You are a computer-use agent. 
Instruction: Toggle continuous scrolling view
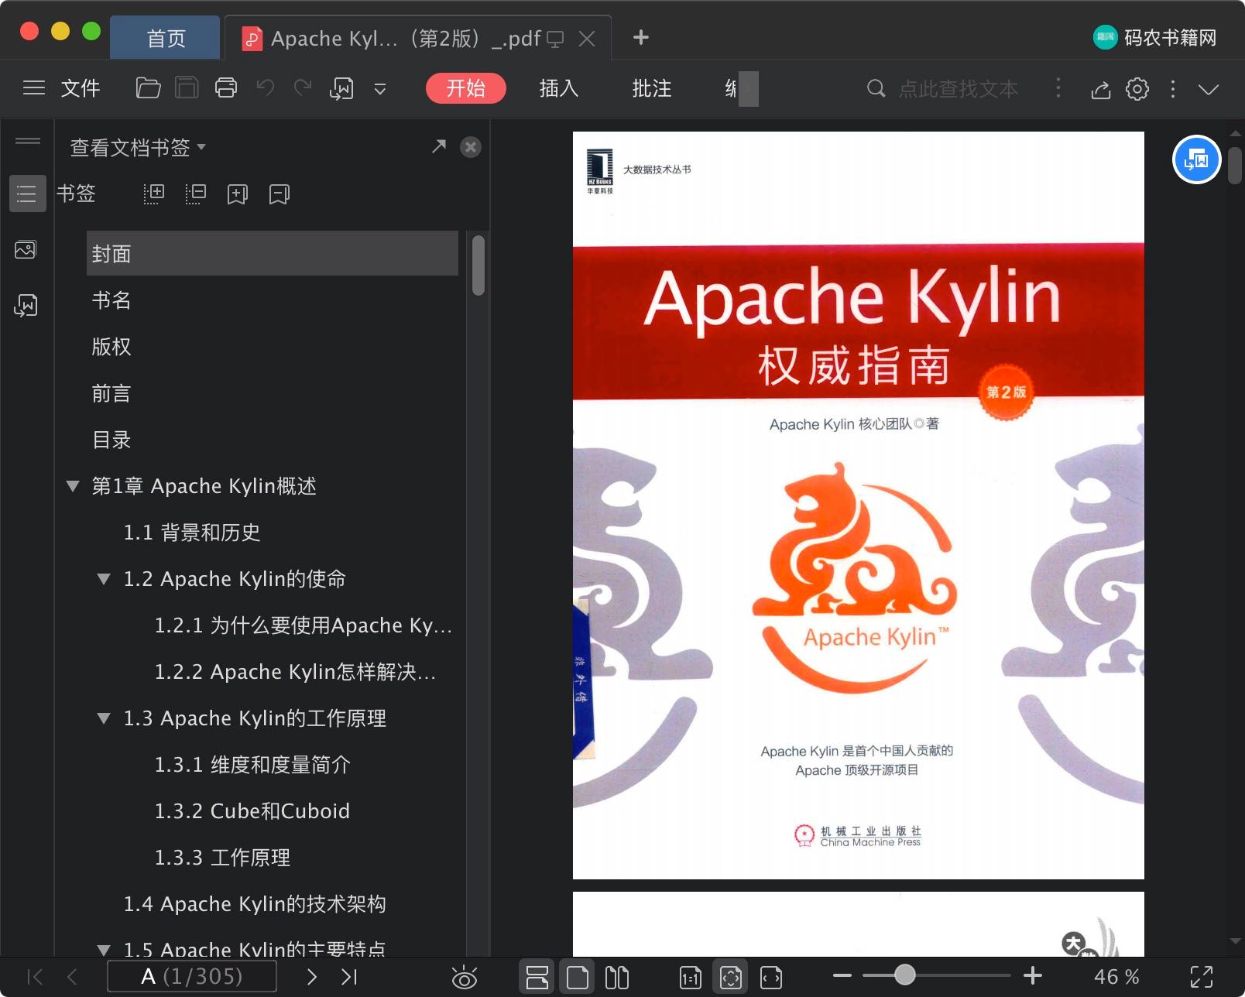coord(537,977)
